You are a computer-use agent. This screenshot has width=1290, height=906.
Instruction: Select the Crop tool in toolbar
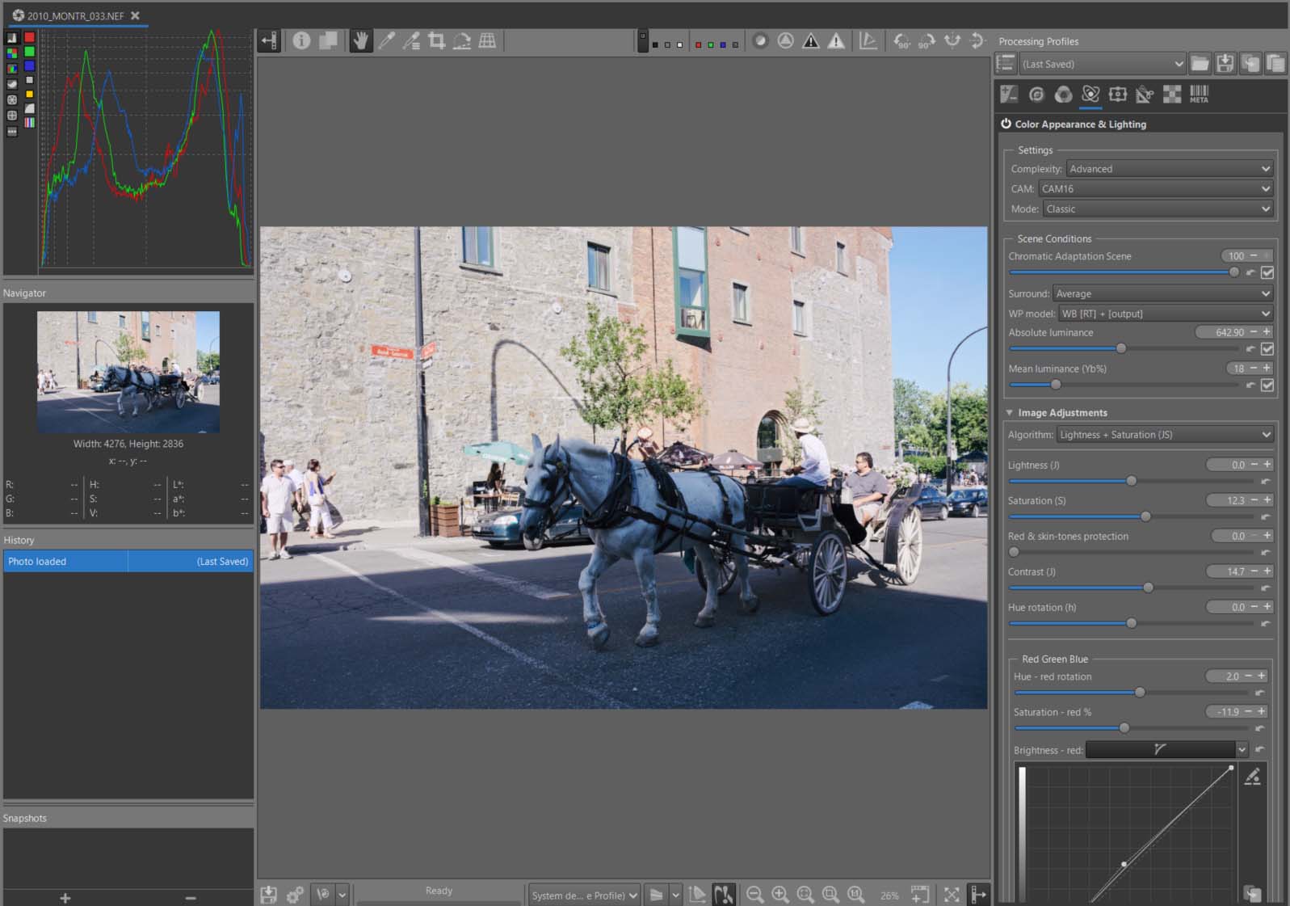(x=437, y=40)
